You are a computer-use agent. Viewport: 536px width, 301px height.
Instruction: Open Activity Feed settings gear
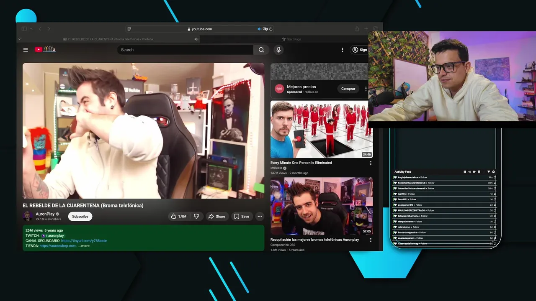[493, 172]
